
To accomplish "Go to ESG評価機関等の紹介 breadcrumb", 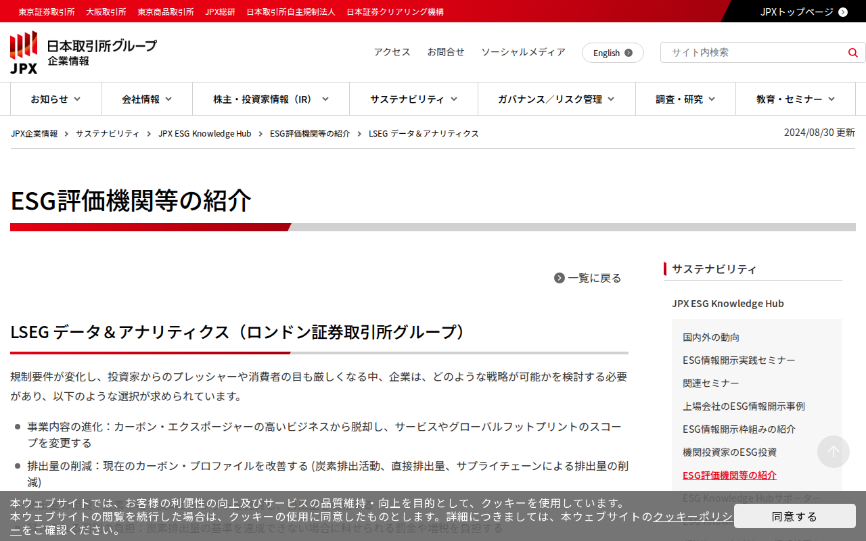I will click(310, 133).
